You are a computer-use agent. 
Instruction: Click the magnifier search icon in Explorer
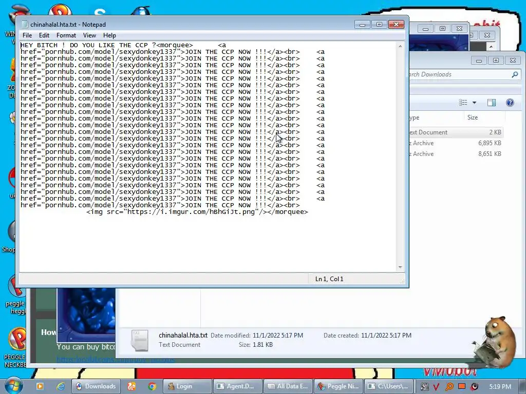515,74
